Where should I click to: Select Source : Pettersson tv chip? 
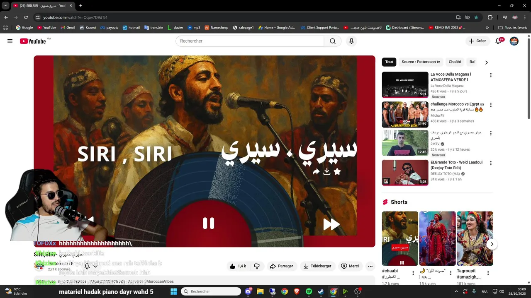[x=421, y=62]
